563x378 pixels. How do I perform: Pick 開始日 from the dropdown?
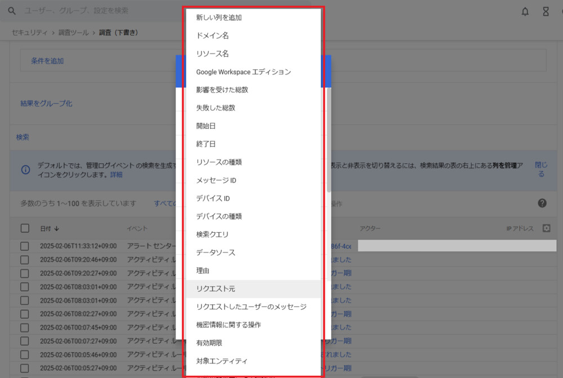coord(253,126)
